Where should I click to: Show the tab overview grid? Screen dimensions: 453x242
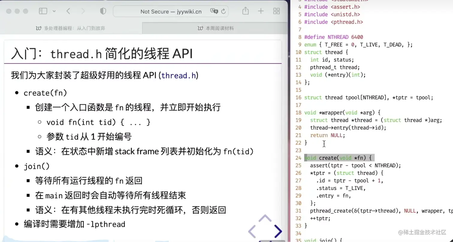[277, 11]
